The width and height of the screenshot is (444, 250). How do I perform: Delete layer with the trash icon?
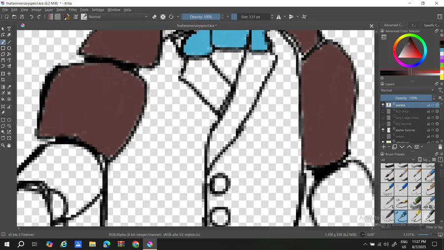pos(440,147)
